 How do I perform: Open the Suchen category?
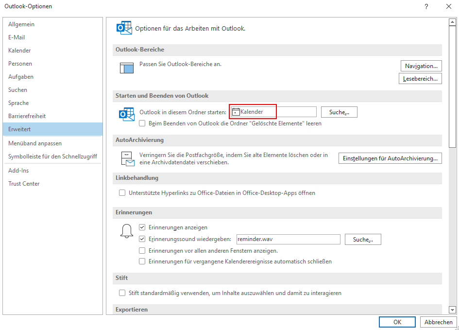click(52, 90)
